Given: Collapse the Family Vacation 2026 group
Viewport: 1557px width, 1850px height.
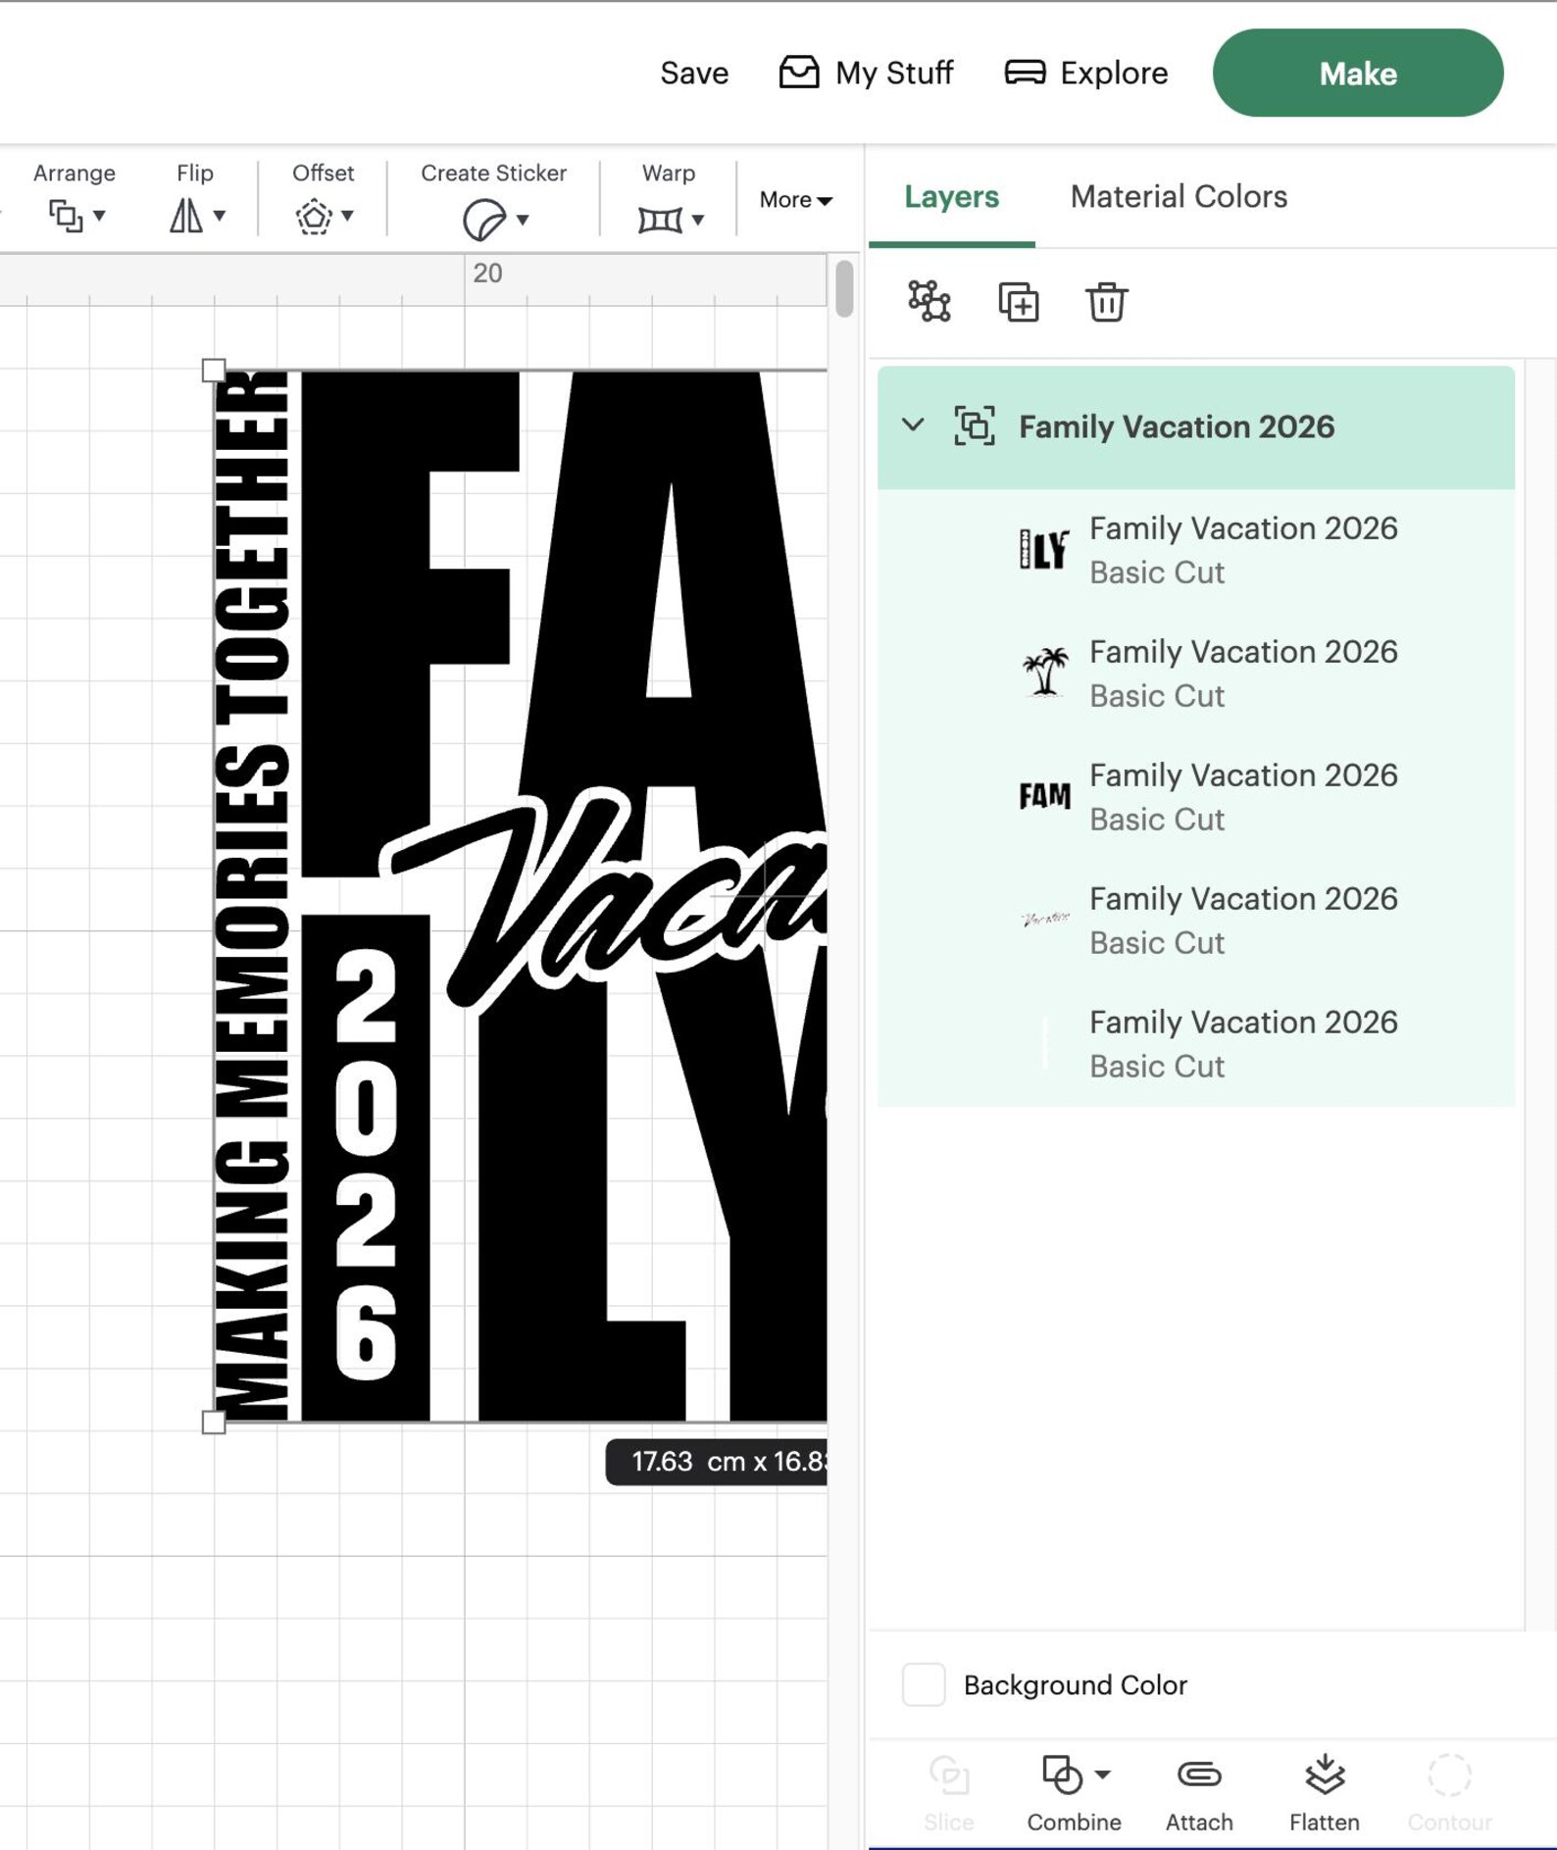Looking at the screenshot, I should point(913,425).
